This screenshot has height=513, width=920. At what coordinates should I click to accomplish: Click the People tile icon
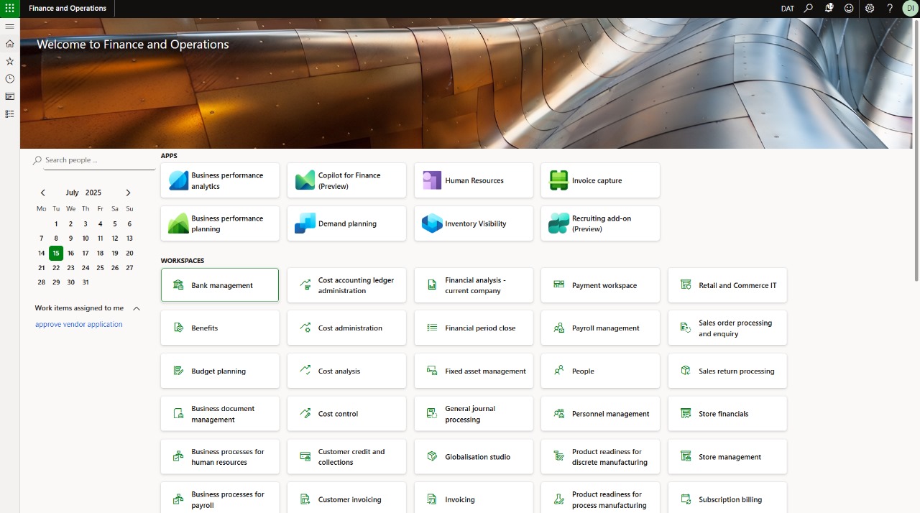[559, 371]
